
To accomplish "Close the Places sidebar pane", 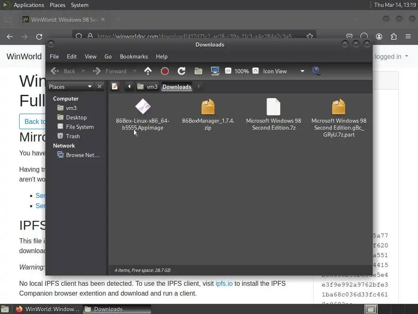I will coord(100,87).
